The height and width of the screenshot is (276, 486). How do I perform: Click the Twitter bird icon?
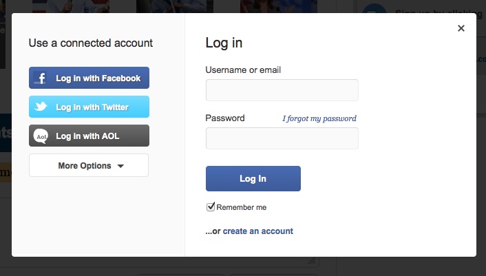[x=41, y=107]
